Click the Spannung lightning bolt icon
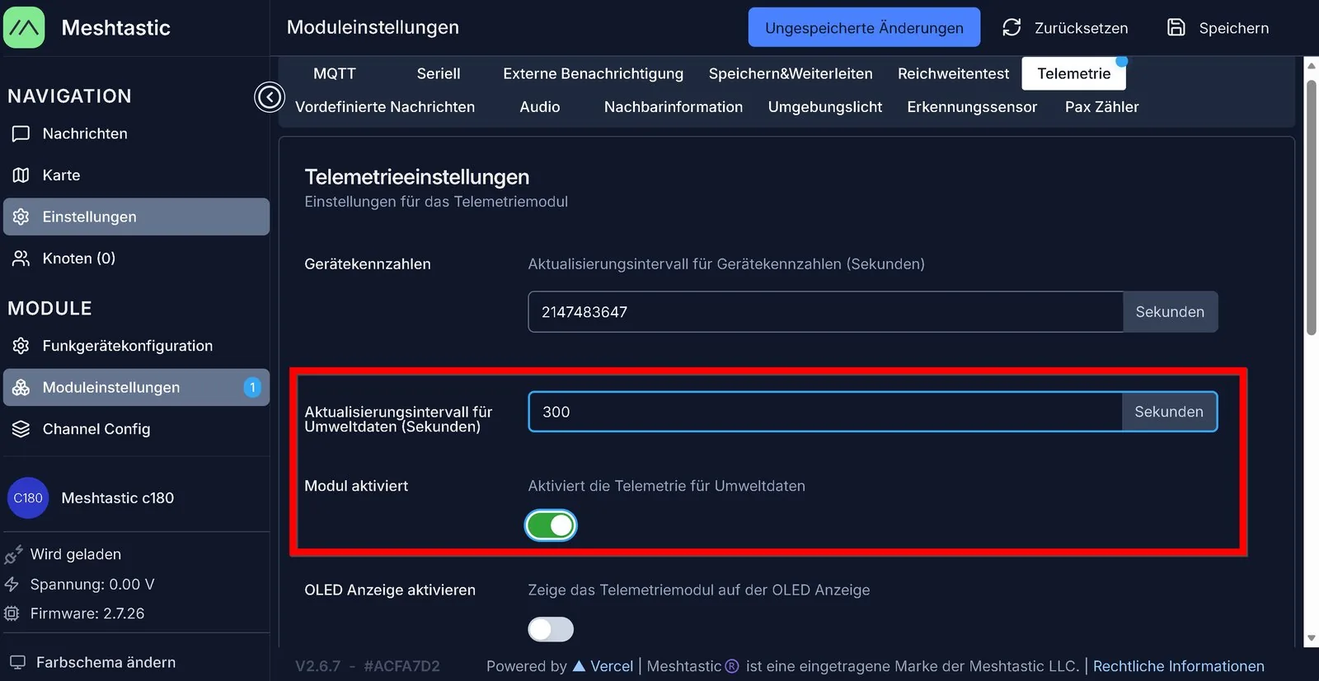 coord(12,584)
